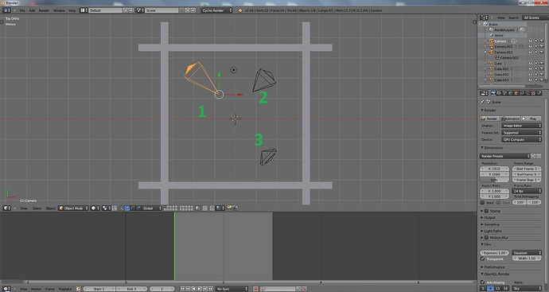Open the Scene properties tab icon
Screen dimensions: 549x292
pyautogui.click(x=505, y=93)
